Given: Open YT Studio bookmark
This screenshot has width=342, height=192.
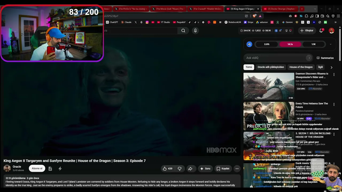Looking at the screenshot, I should 163,22.
